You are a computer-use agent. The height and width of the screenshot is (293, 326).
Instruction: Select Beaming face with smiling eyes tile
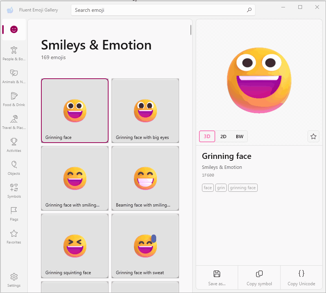coord(145,178)
